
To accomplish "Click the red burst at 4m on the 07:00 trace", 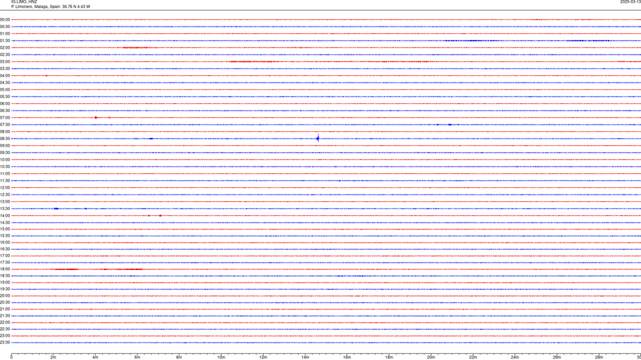I will (x=95, y=117).
